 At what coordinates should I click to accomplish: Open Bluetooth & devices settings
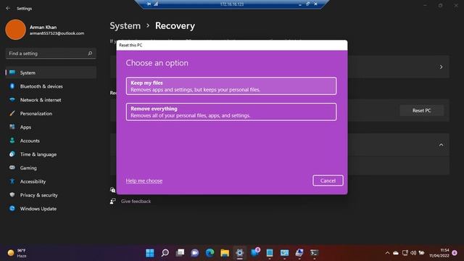[x=51, y=86]
